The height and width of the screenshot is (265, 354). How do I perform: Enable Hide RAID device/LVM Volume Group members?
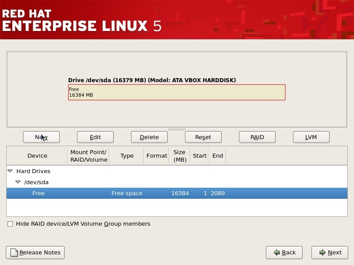10,224
